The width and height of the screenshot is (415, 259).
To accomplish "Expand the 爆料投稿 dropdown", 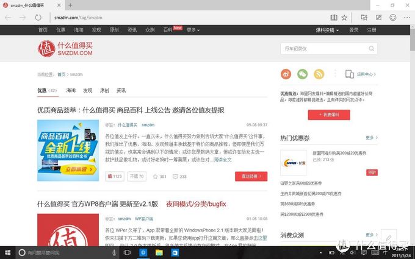I will pos(327,30).
